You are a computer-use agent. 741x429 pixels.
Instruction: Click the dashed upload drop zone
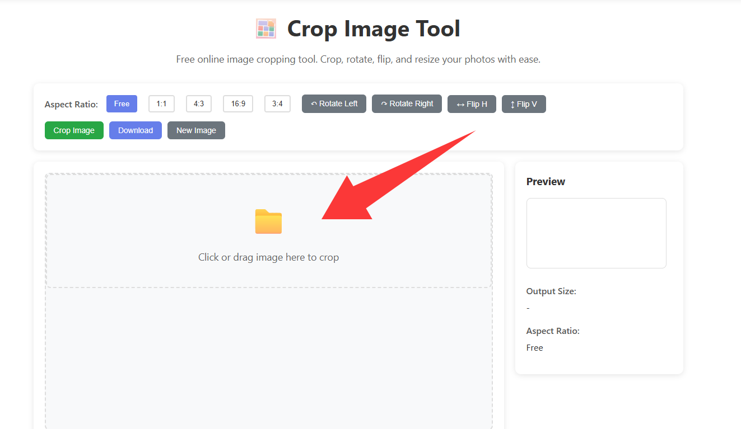[269, 231]
